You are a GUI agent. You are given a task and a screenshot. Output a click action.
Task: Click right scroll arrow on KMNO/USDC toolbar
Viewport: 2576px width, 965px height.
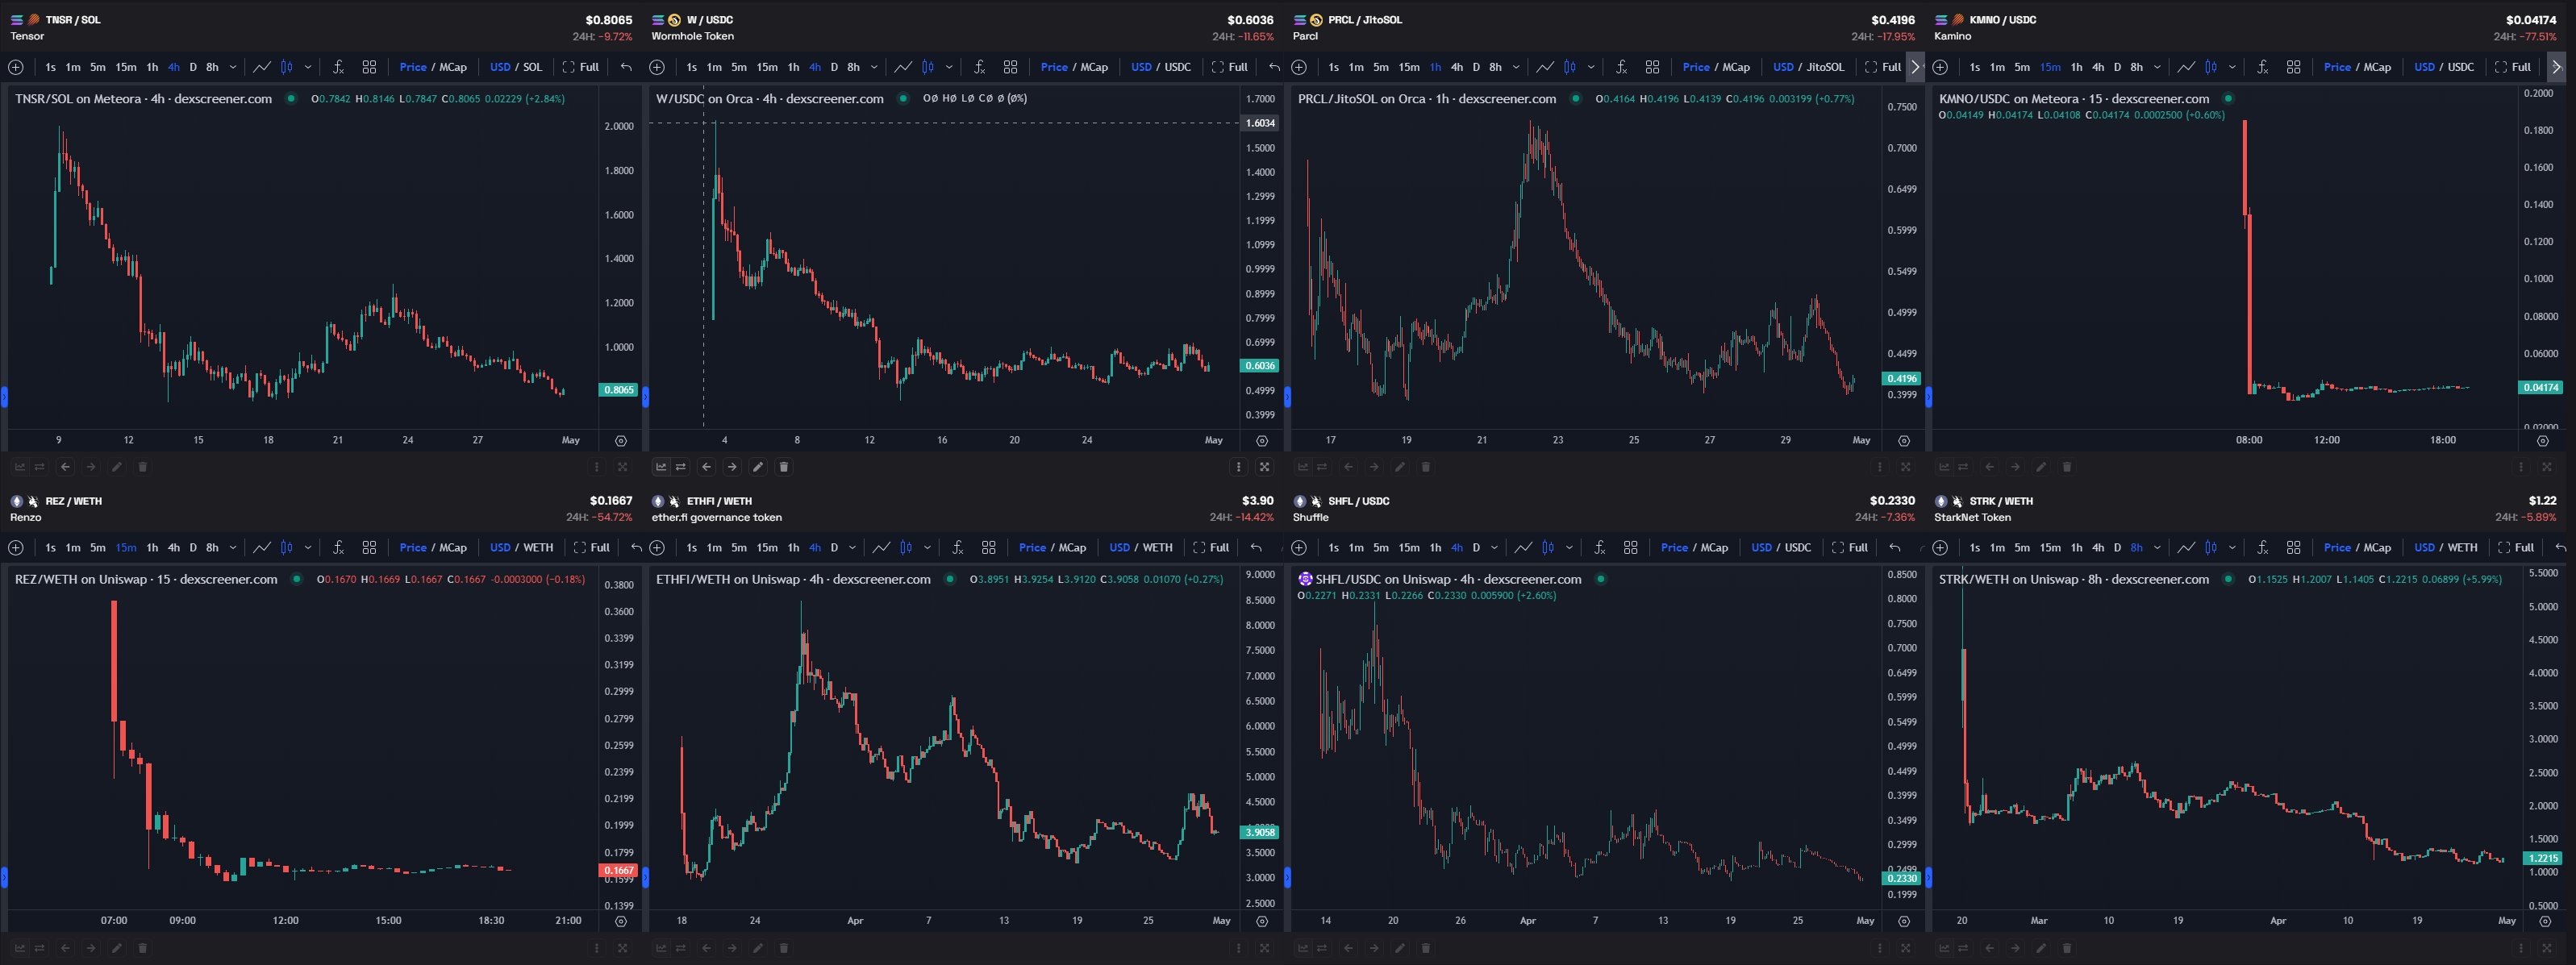(2557, 67)
